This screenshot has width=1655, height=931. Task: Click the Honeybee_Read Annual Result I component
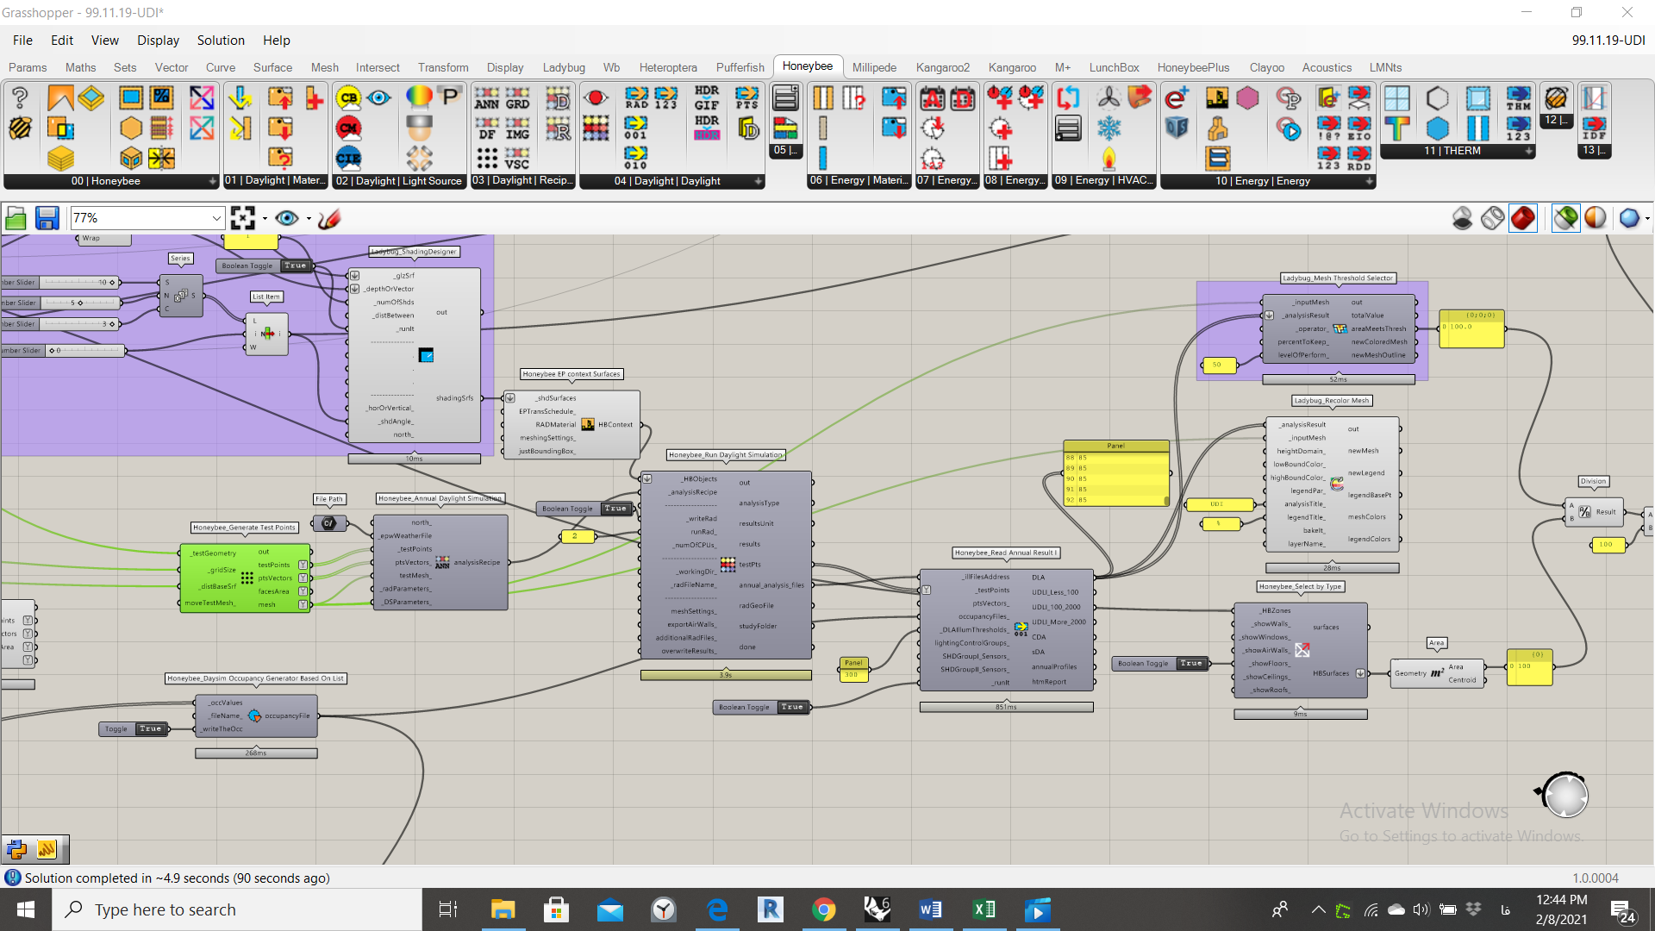1006,629
